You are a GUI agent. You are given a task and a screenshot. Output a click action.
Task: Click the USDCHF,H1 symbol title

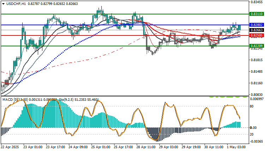(16, 4)
